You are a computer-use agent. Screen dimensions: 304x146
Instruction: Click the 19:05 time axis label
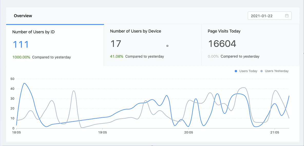pos(102,133)
